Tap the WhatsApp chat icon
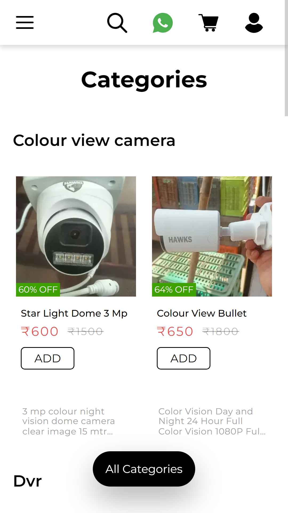 [163, 23]
